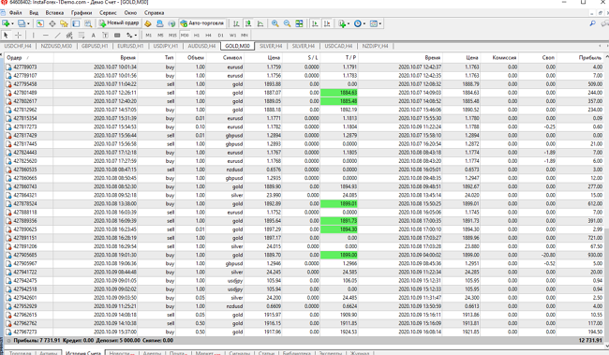Tile chart windows icon
The height and width of the screenshot is (355, 609).
tap(299, 23)
